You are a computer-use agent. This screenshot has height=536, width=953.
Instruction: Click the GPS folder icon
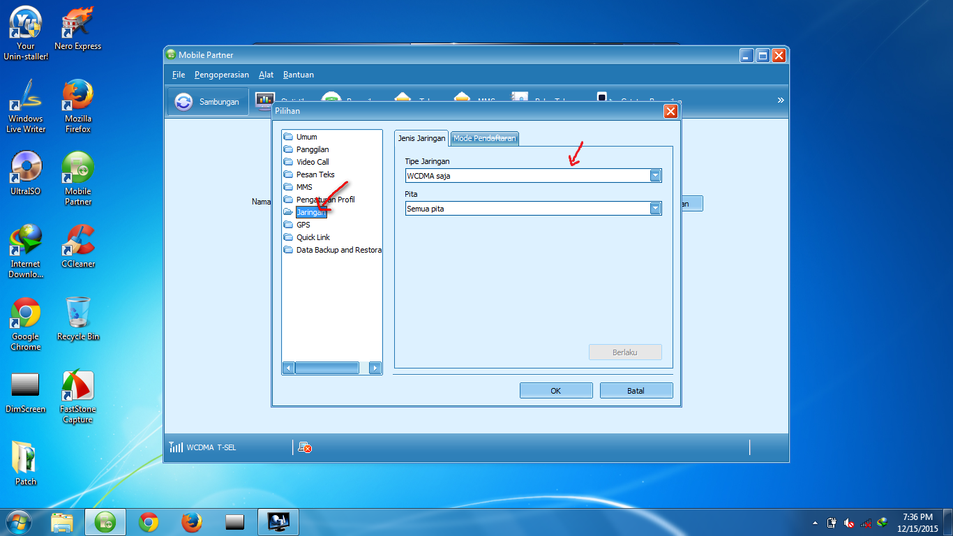(288, 225)
